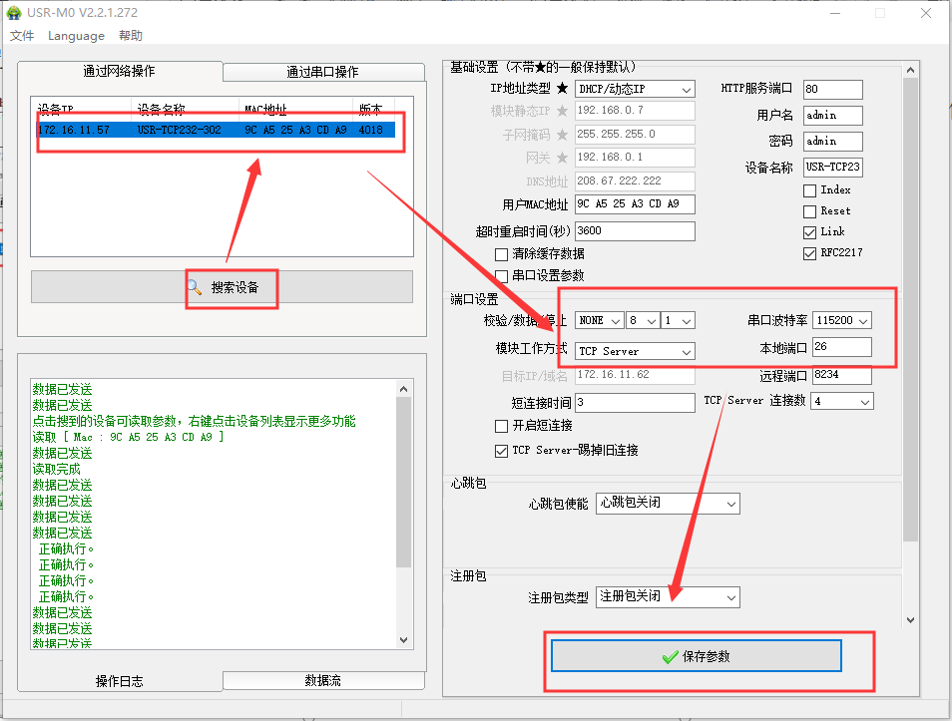
Task: Toggle TCP Server kick old connection checkbox
Action: click(502, 451)
